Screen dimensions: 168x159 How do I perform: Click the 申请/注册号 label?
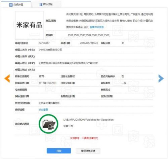click(22, 43)
